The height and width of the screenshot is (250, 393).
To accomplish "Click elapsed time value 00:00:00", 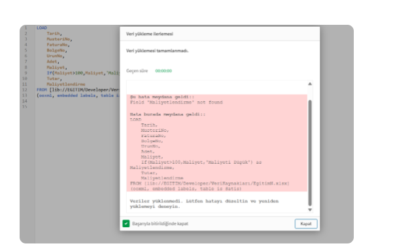I will (x=163, y=70).
